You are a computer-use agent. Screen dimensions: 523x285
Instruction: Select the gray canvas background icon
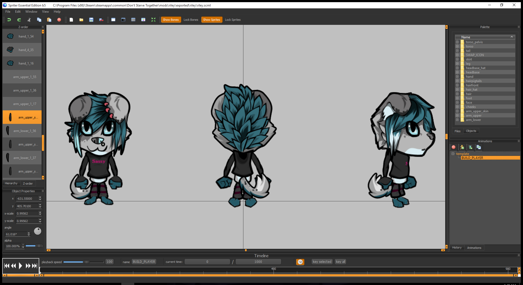133,20
